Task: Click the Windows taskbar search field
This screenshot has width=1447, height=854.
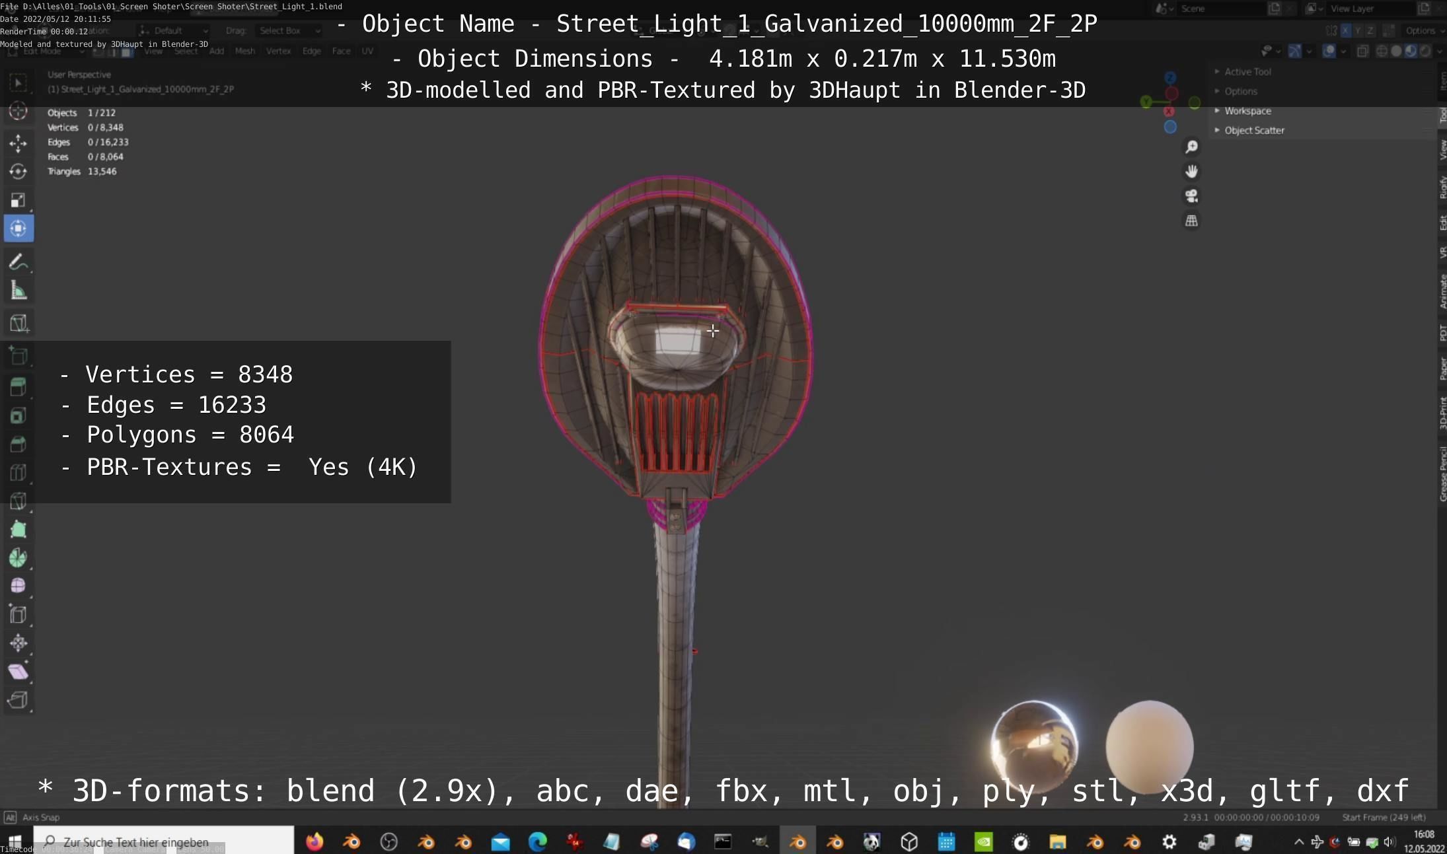Action: click(165, 841)
